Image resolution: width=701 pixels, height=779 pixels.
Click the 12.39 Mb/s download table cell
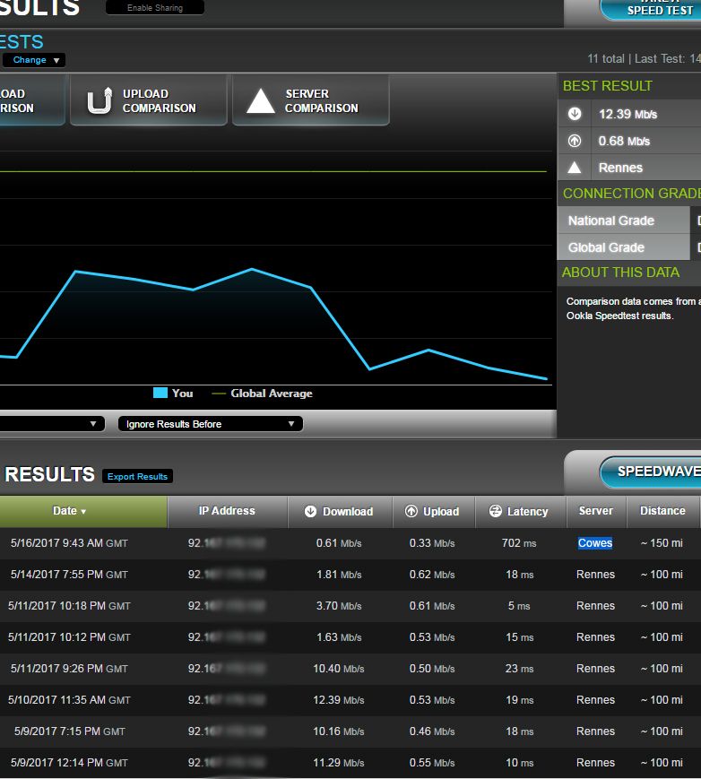(339, 699)
